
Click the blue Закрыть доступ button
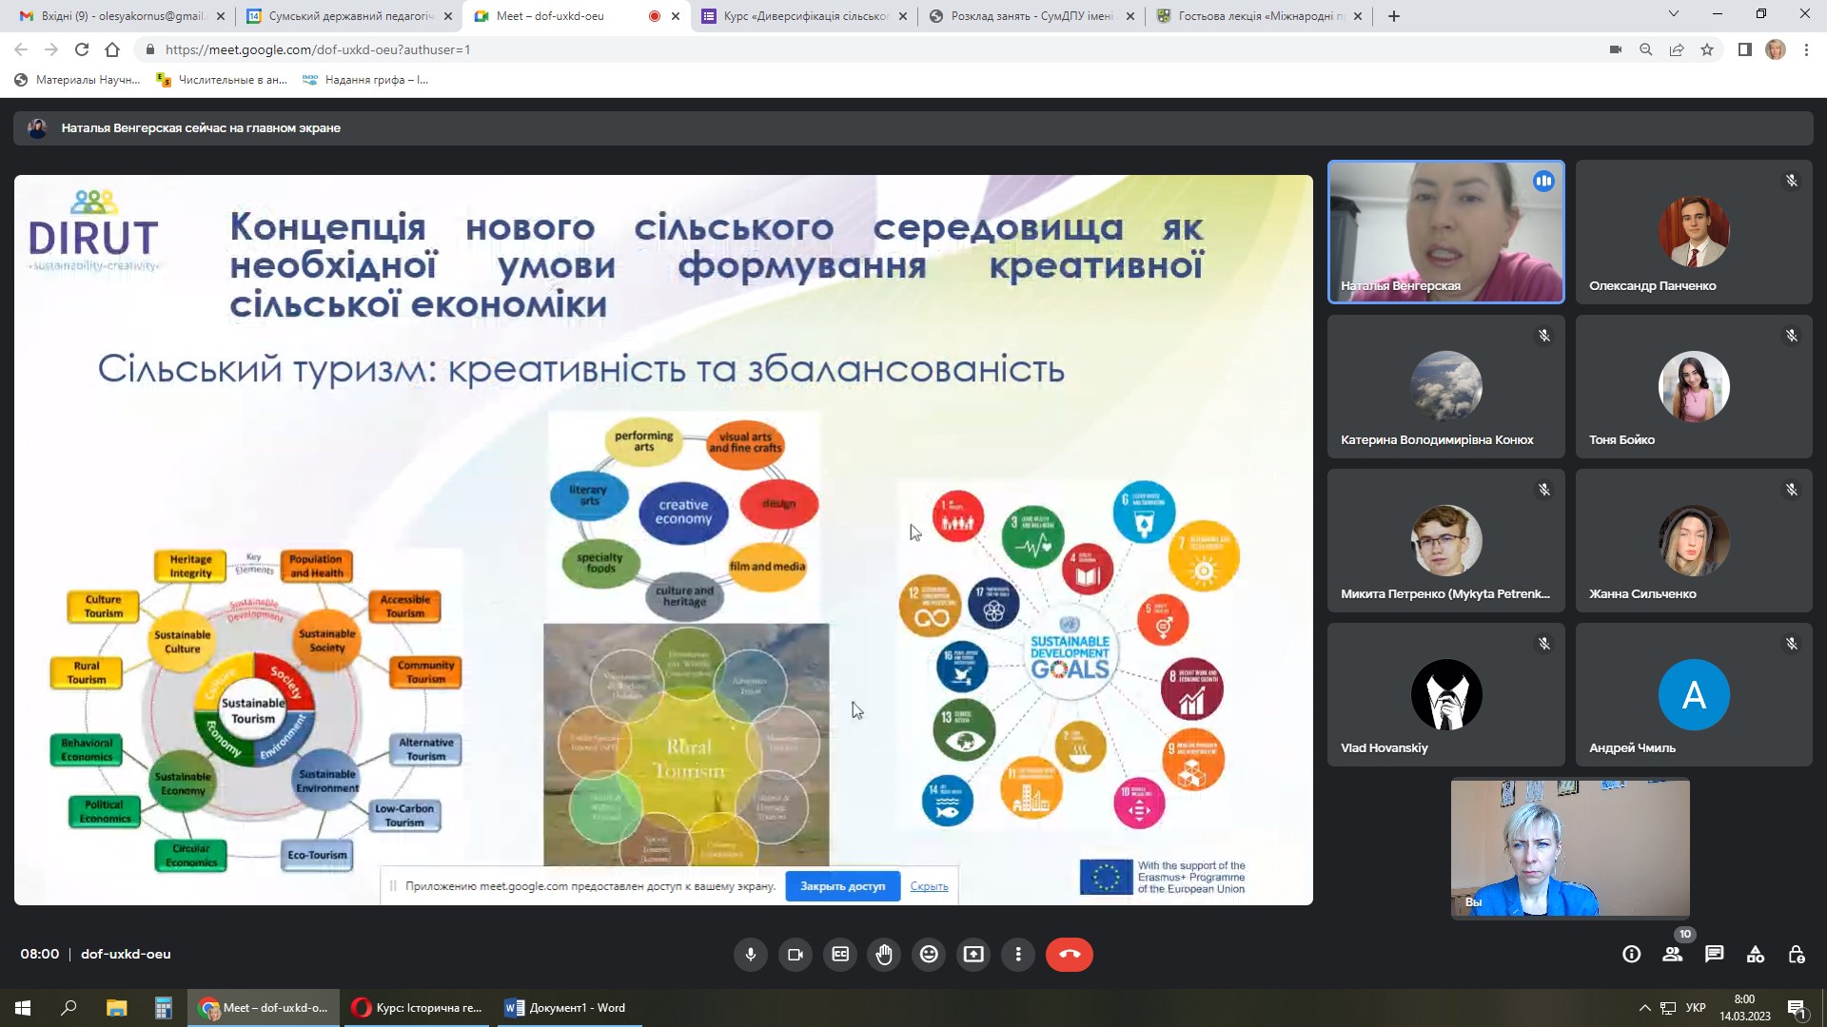pyautogui.click(x=842, y=886)
